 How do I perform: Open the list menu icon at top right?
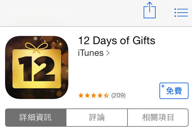pos(181,13)
